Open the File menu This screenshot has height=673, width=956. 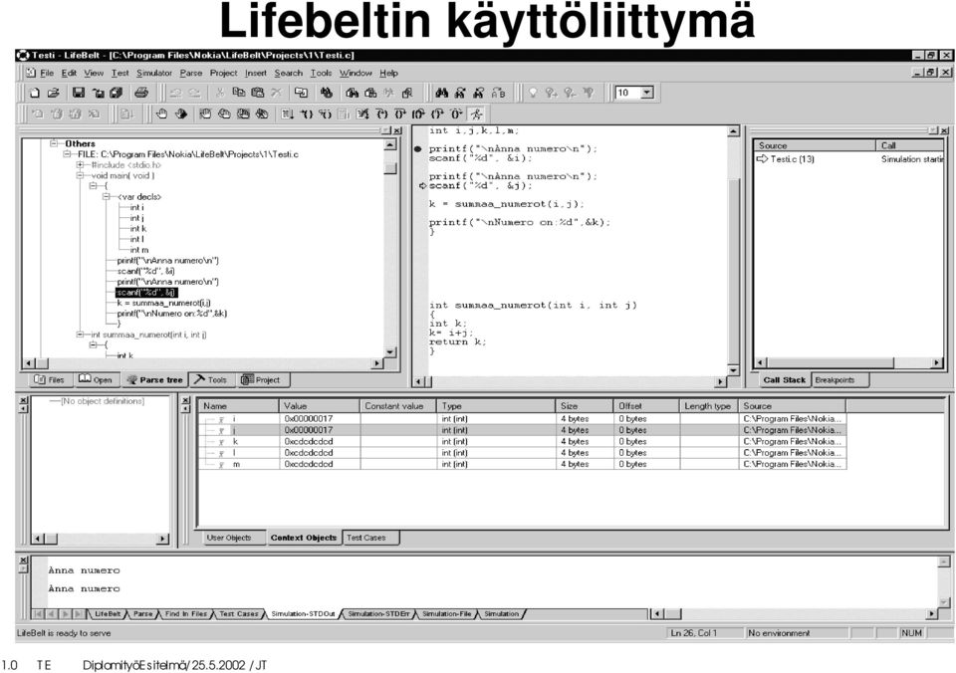(47, 73)
